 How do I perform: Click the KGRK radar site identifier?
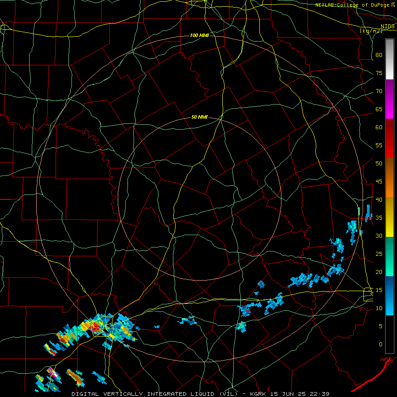point(259,394)
